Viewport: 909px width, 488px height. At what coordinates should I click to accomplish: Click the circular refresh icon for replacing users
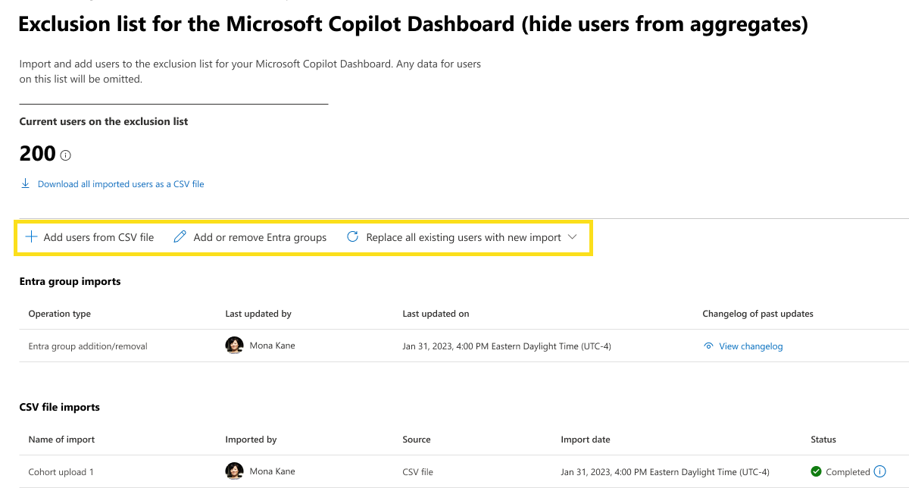pyautogui.click(x=352, y=237)
